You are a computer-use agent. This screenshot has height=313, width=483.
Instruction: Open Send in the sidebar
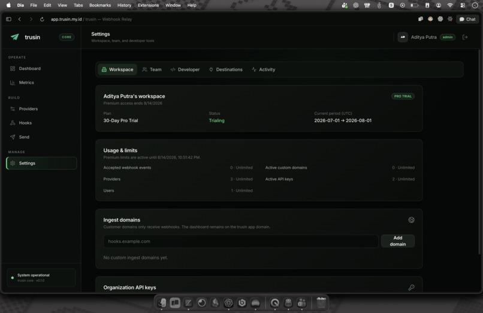[x=41, y=137]
